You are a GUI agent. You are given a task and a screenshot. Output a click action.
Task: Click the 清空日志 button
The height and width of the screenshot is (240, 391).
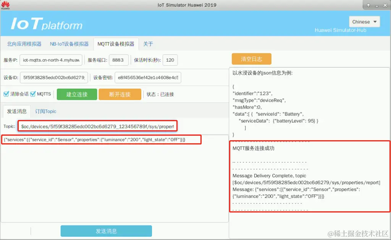click(251, 59)
